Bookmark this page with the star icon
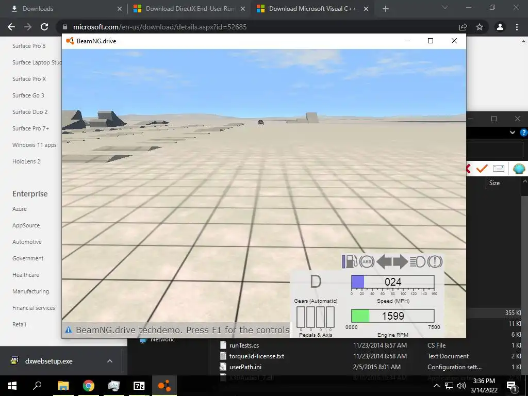528x396 pixels. point(480,27)
